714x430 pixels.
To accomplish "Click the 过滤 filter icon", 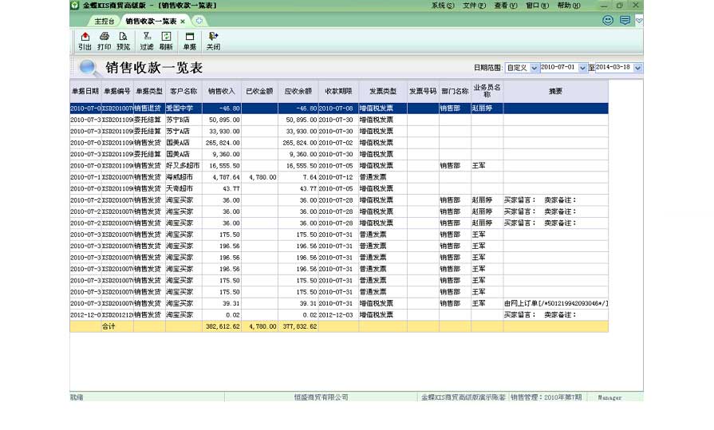I will tap(147, 41).
